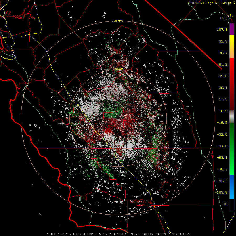Image resolution: width=236 pixels, height=236 pixels.
Task: Click the 76.7 scale value
Action: click(x=223, y=53)
